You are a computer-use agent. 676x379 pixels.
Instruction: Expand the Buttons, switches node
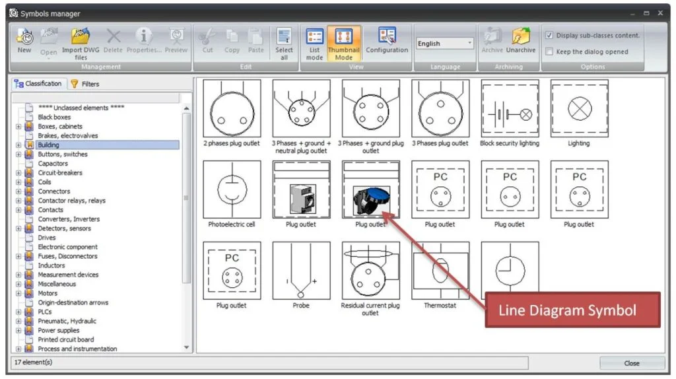tap(18, 155)
